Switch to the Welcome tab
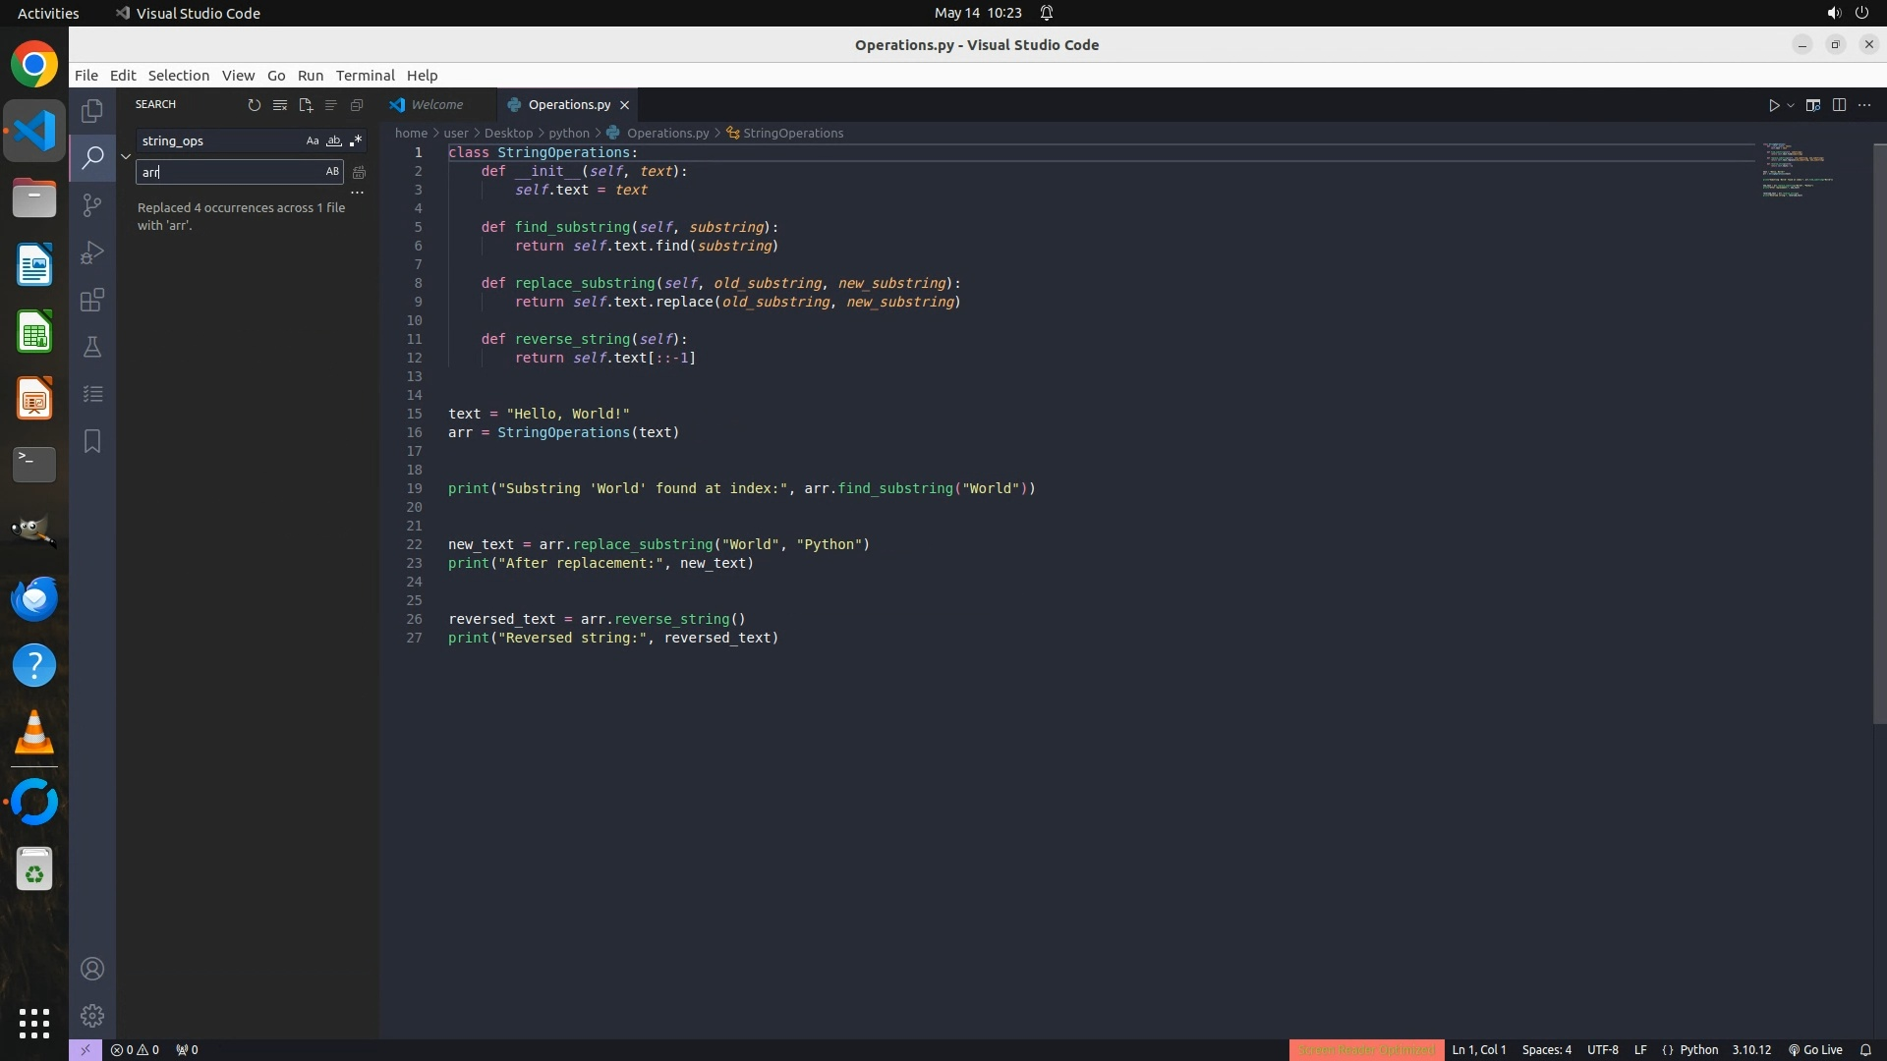Viewport: 1887px width, 1061px height. pos(436,105)
